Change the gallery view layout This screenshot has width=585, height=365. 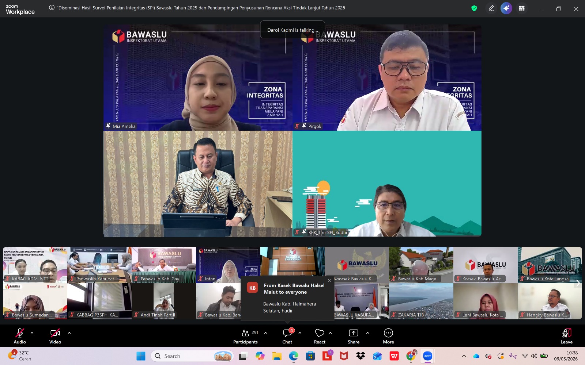(x=522, y=8)
